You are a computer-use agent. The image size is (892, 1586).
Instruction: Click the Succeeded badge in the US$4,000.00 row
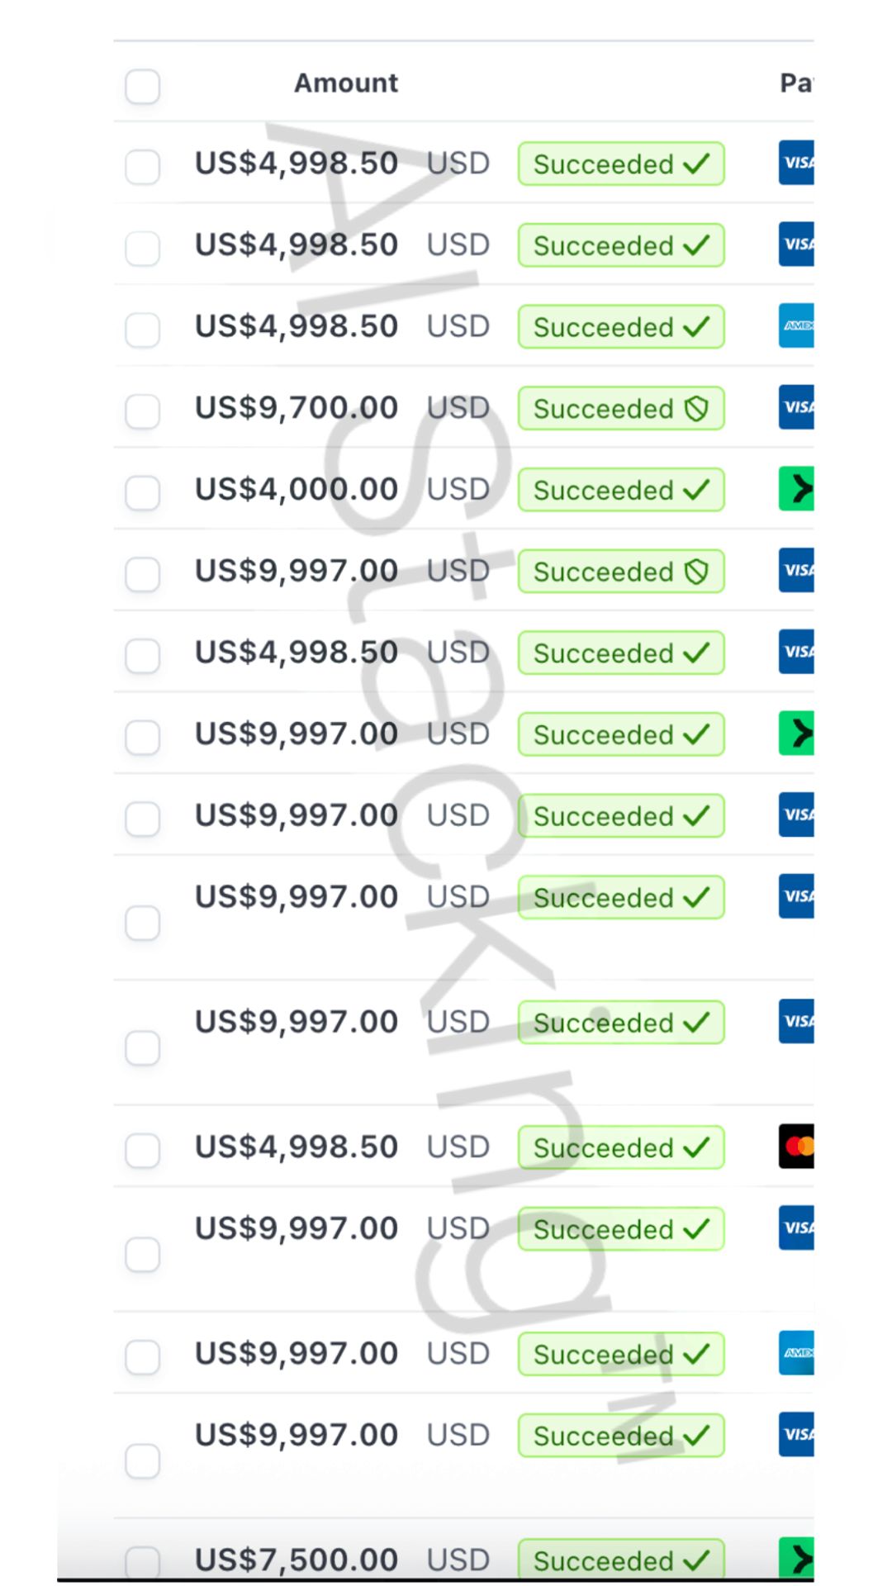(620, 490)
